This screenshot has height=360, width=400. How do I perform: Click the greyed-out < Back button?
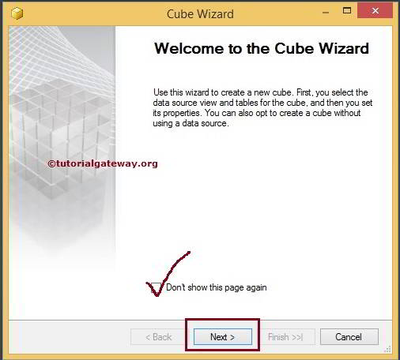tap(158, 336)
